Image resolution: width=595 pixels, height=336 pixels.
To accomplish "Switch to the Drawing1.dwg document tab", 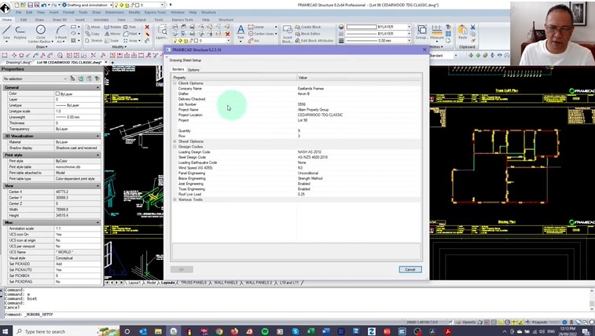I will [18, 62].
